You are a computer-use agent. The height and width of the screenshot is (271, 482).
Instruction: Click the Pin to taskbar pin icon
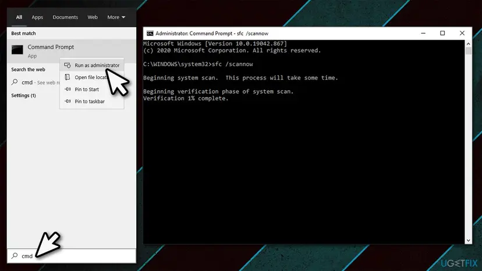(x=68, y=101)
